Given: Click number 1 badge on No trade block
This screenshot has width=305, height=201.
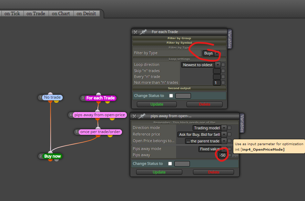Looking at the screenshot, I should coord(40,97).
